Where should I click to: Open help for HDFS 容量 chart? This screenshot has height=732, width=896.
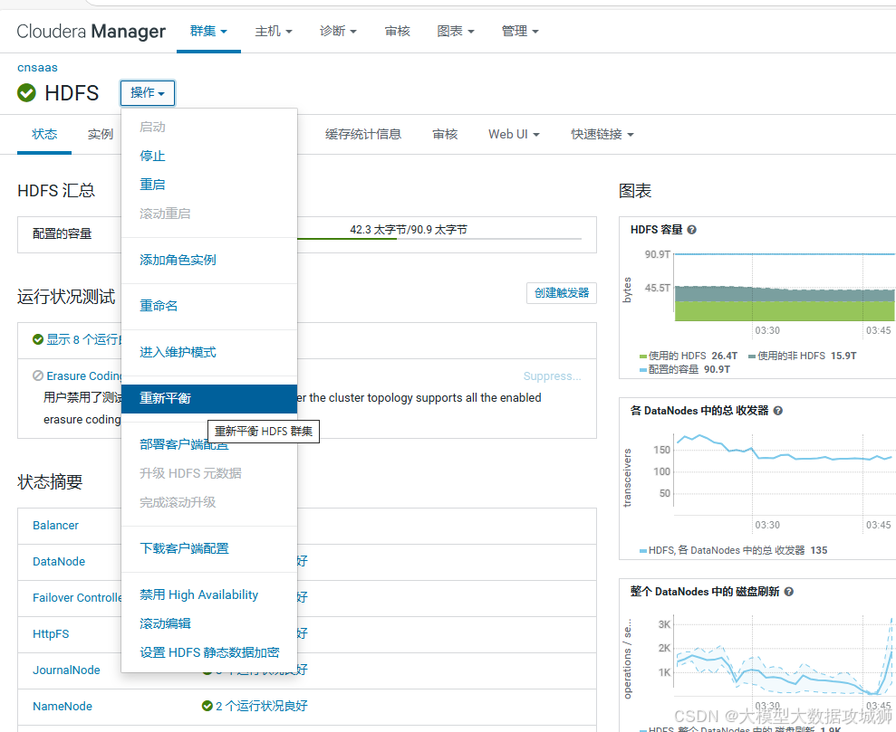692,230
